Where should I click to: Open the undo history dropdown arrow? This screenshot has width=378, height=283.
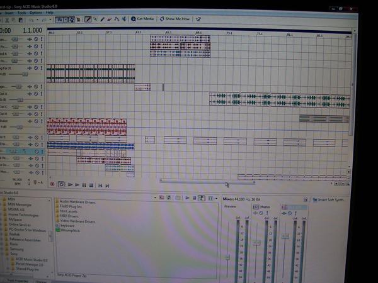coord(37,20)
